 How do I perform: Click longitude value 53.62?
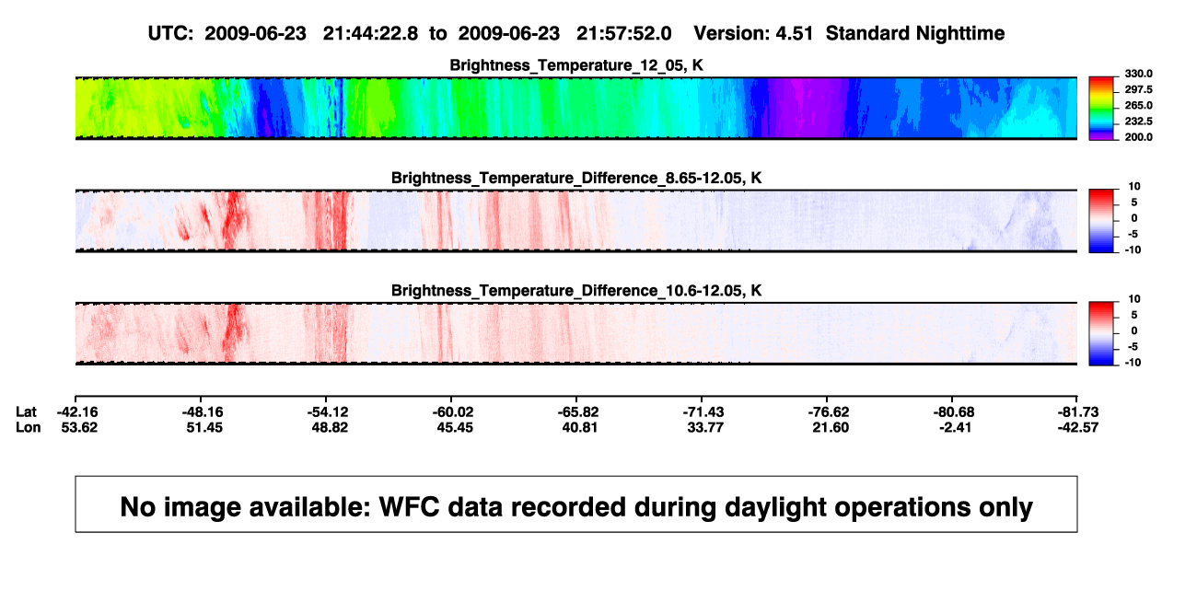[78, 427]
